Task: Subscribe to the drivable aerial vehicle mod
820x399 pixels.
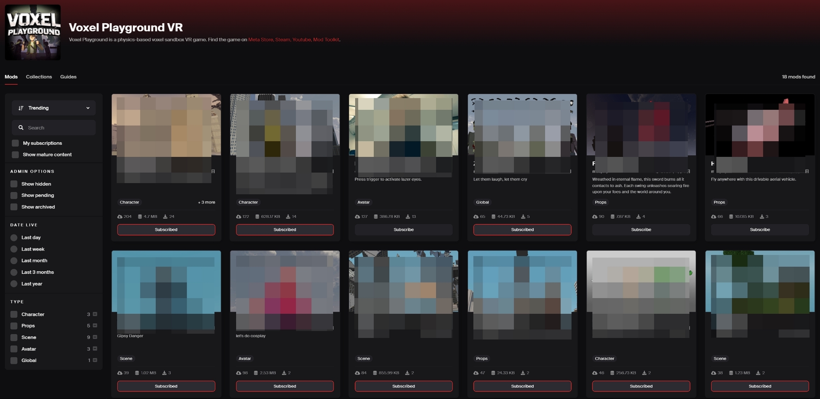Action: coord(760,230)
